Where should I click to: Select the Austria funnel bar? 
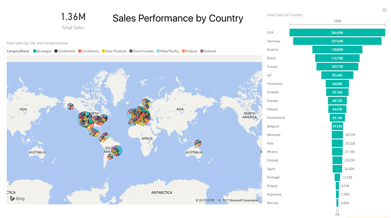(337, 50)
